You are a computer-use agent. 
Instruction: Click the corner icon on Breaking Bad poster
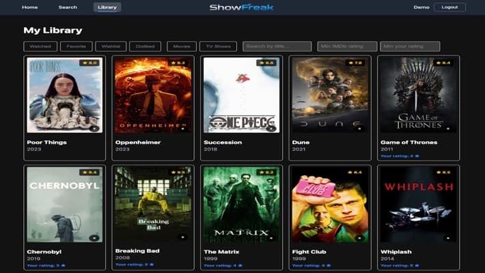183,237
